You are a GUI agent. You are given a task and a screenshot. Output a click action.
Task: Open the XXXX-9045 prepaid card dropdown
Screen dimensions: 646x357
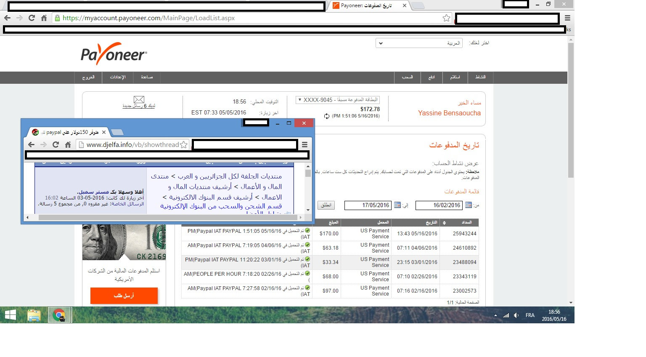pos(338,100)
